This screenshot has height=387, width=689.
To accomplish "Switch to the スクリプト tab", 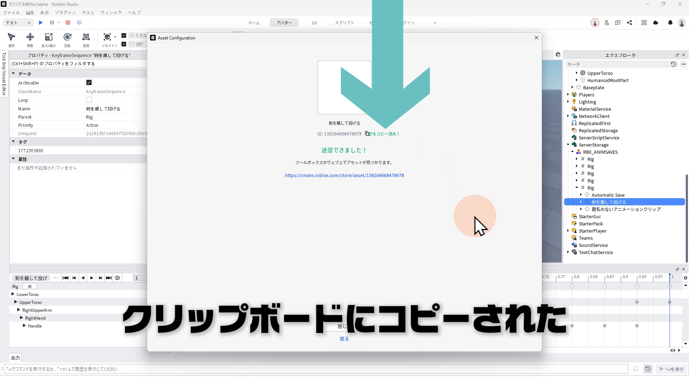I will tap(344, 23).
